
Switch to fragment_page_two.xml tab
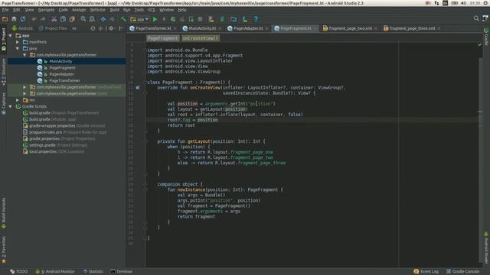point(351,28)
